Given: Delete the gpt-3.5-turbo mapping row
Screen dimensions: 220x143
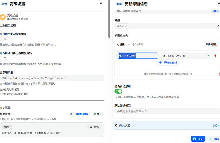Looking at the screenshot, I should tap(215, 56).
